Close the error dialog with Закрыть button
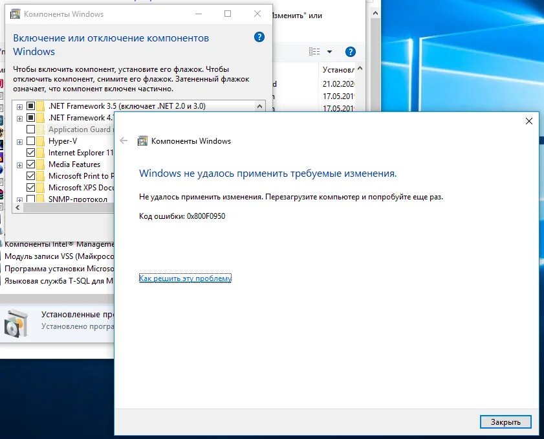Screen dimensions: 544x439 click(505, 422)
